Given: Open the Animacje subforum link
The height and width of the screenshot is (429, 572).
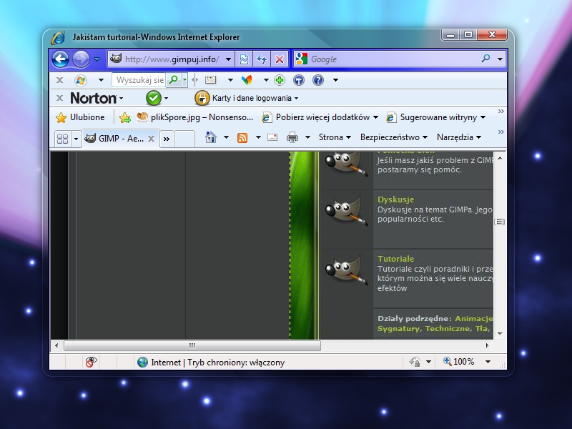Looking at the screenshot, I should point(474,318).
